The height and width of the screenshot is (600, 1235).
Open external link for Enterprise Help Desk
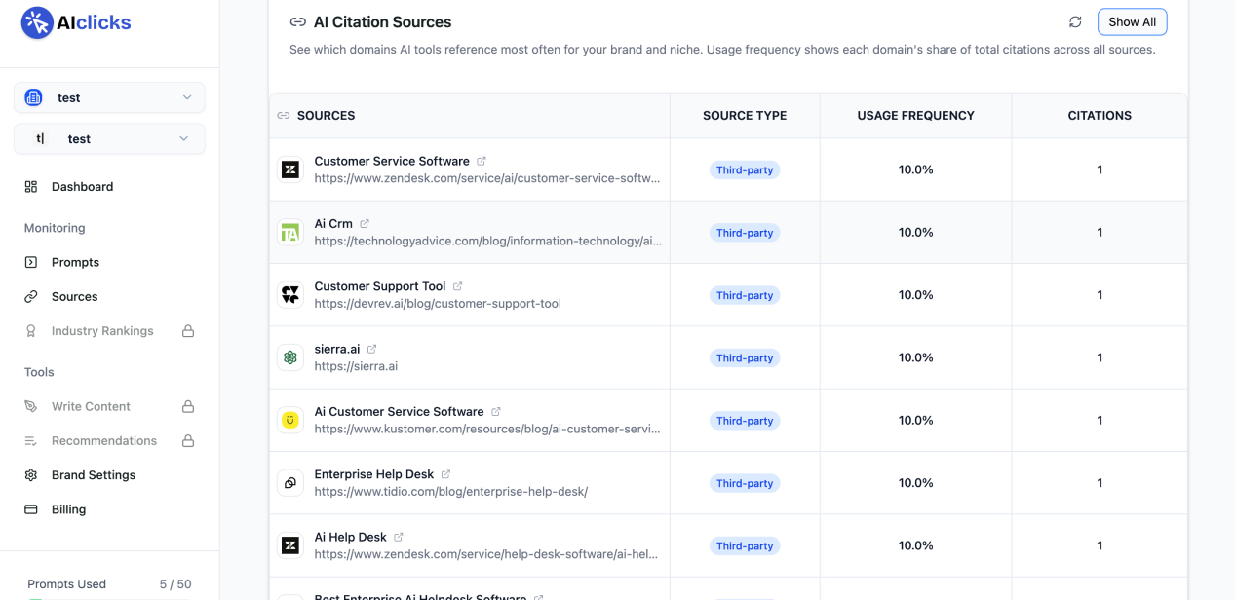[x=445, y=474]
